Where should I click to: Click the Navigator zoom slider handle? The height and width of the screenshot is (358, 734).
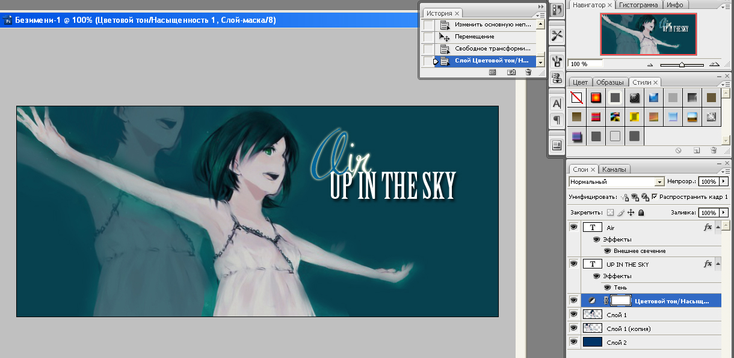pos(681,64)
